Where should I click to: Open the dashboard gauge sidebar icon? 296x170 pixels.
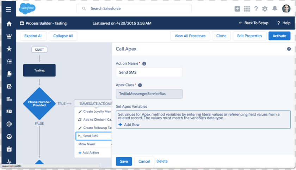pos(9,137)
